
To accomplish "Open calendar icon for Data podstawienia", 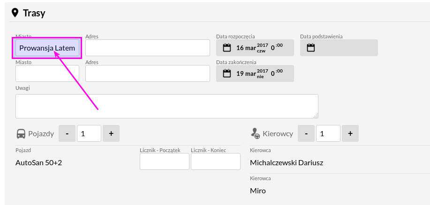I will click(x=311, y=48).
